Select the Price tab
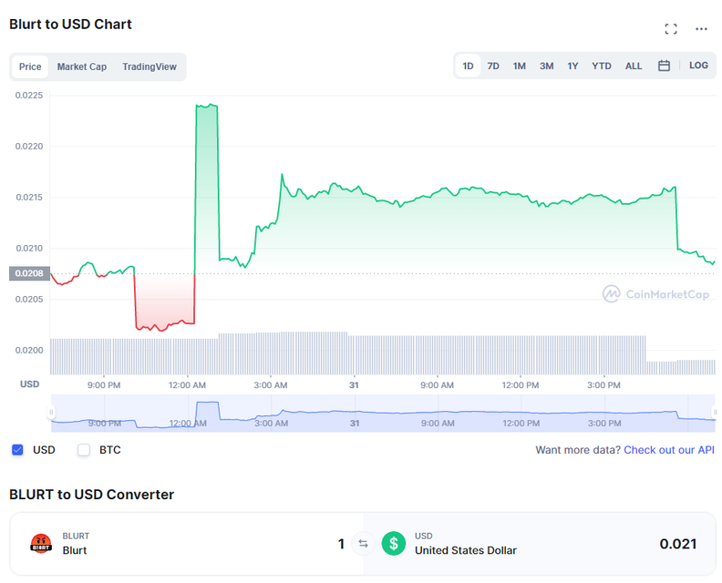 pos(30,66)
